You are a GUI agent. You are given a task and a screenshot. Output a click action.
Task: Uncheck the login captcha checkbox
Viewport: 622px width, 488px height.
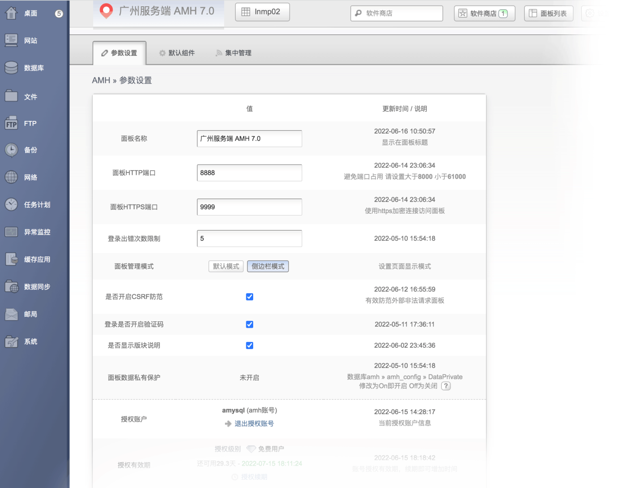(x=249, y=324)
